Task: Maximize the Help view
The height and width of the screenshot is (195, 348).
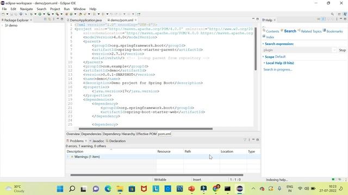Action: (345, 19)
